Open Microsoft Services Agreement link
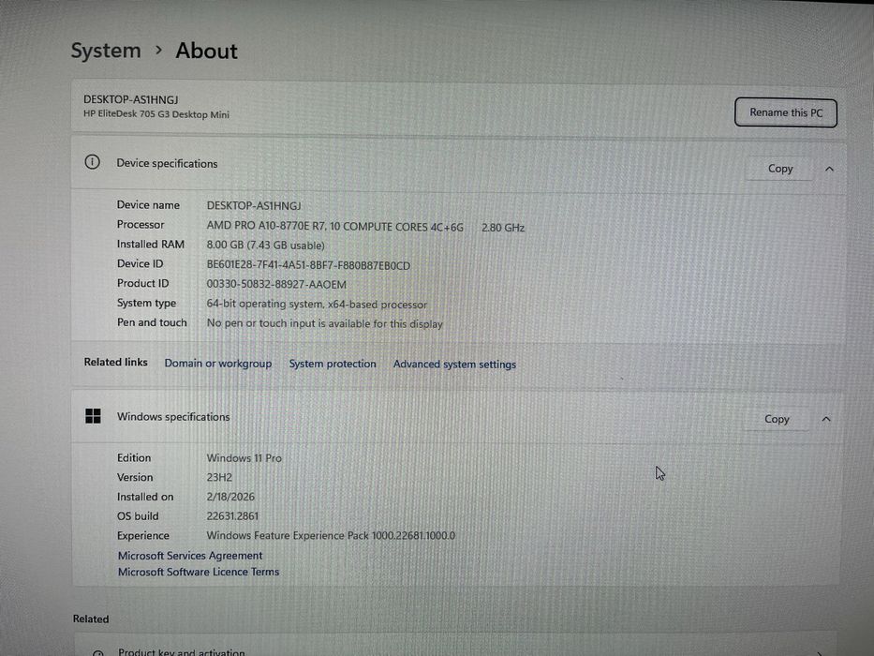 [190, 556]
